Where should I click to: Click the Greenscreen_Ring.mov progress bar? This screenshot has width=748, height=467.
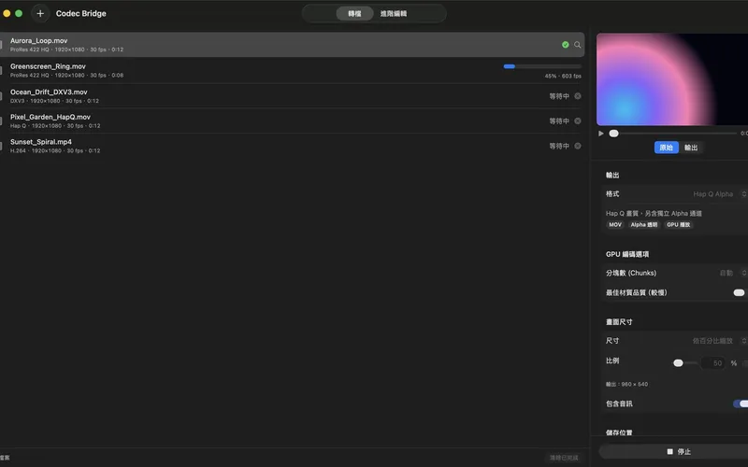[x=542, y=66]
